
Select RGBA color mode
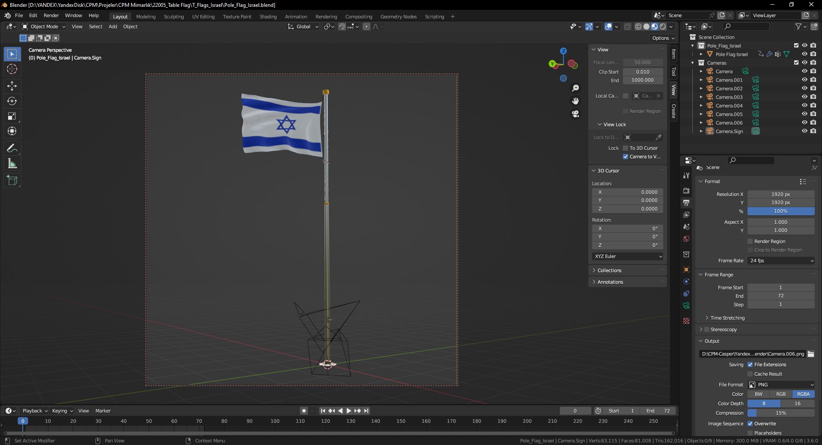coord(803,394)
